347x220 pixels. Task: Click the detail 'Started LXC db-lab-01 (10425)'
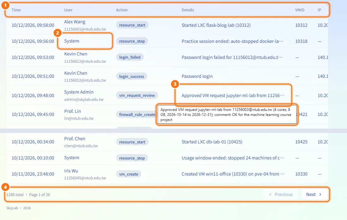point(212,142)
